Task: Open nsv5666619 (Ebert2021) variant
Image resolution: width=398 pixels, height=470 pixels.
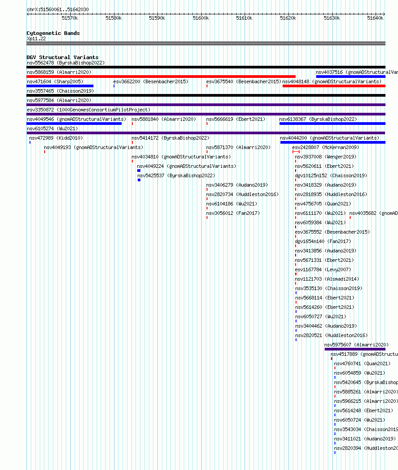Action: 236,120
